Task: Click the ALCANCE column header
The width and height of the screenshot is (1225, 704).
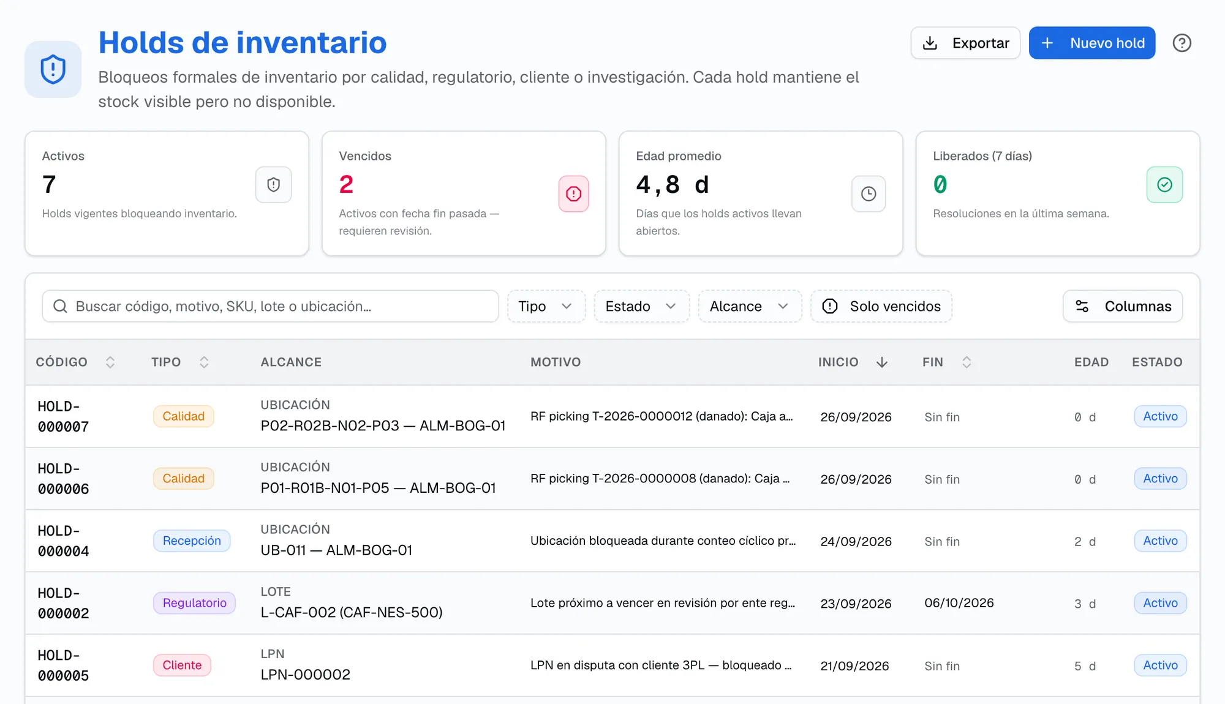Action: 291,362
